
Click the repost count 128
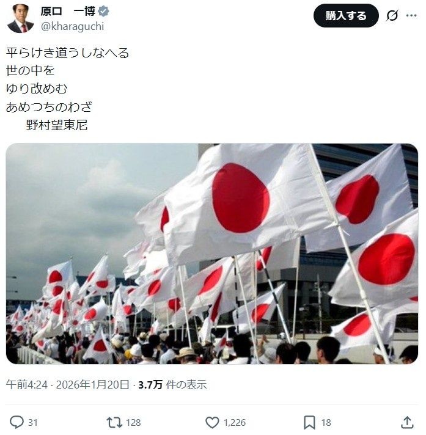pyautogui.click(x=133, y=423)
